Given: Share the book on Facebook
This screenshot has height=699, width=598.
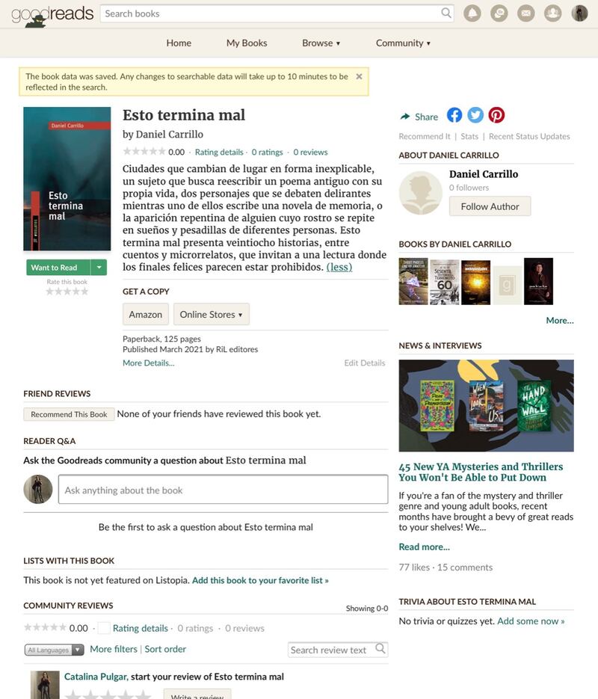Looking at the screenshot, I should [454, 115].
